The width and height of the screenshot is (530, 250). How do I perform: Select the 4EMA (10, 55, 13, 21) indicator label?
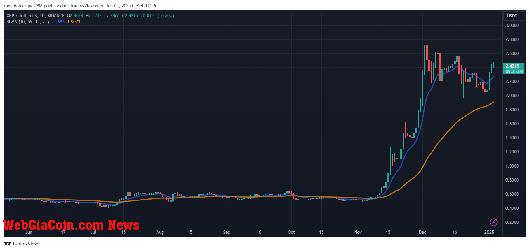pyautogui.click(x=28, y=22)
